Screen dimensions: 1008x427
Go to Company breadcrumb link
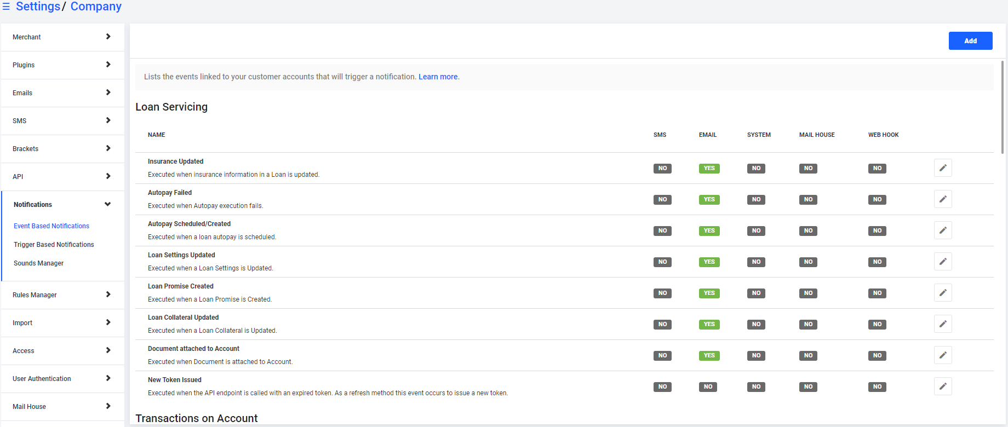(96, 7)
